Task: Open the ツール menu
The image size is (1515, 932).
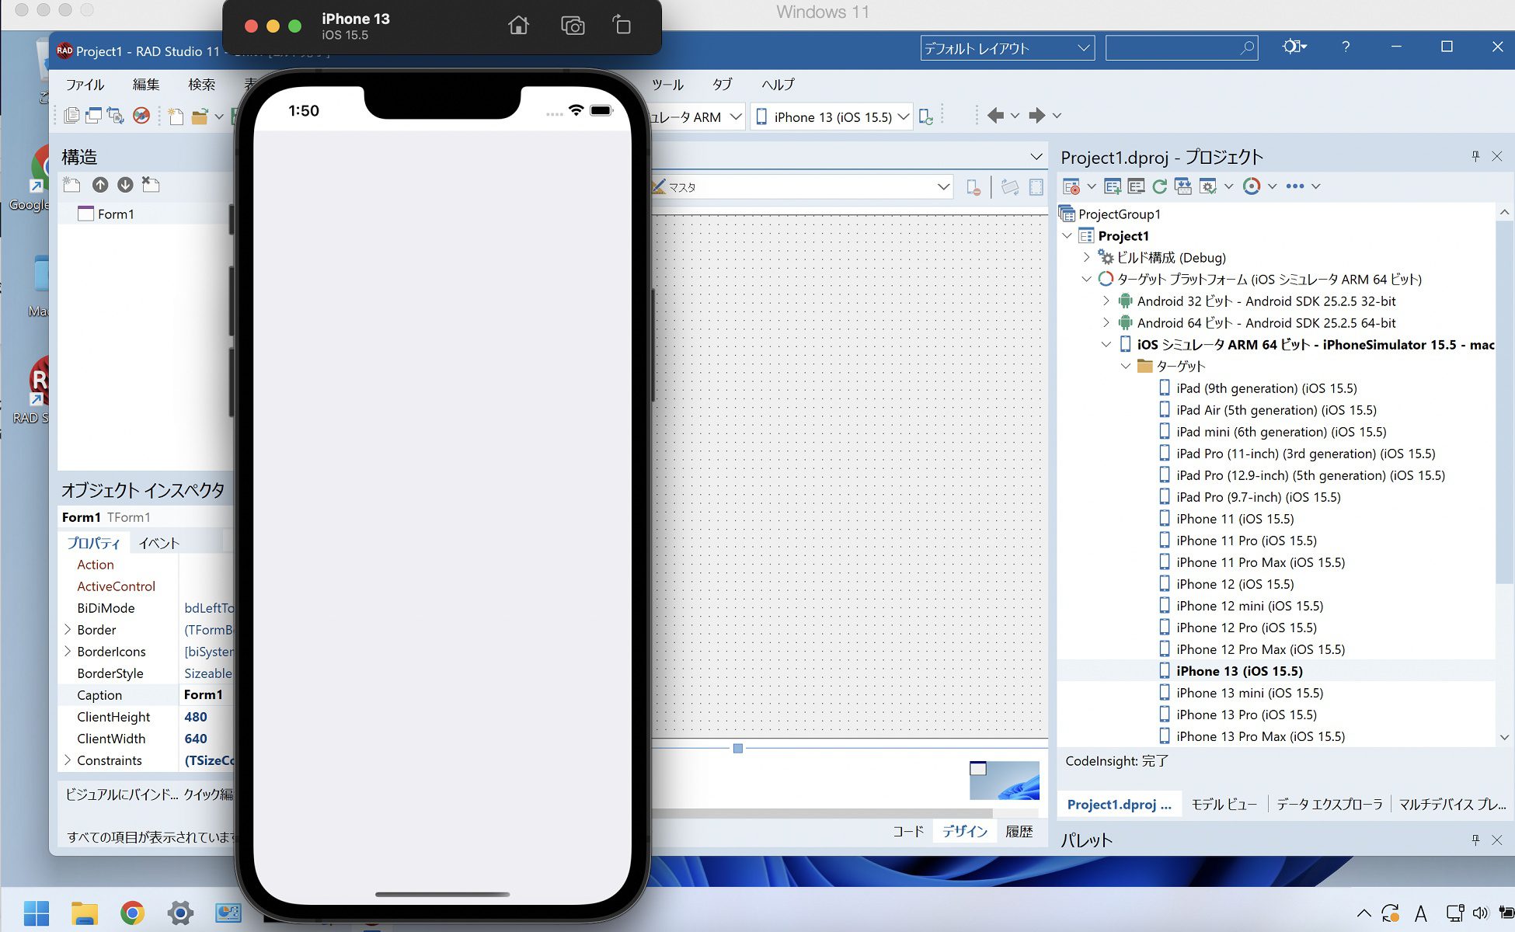Action: pyautogui.click(x=667, y=85)
